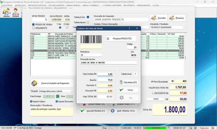Click the icon beside DEMO OS 3.0
217x130 pixels.
click(169, 128)
